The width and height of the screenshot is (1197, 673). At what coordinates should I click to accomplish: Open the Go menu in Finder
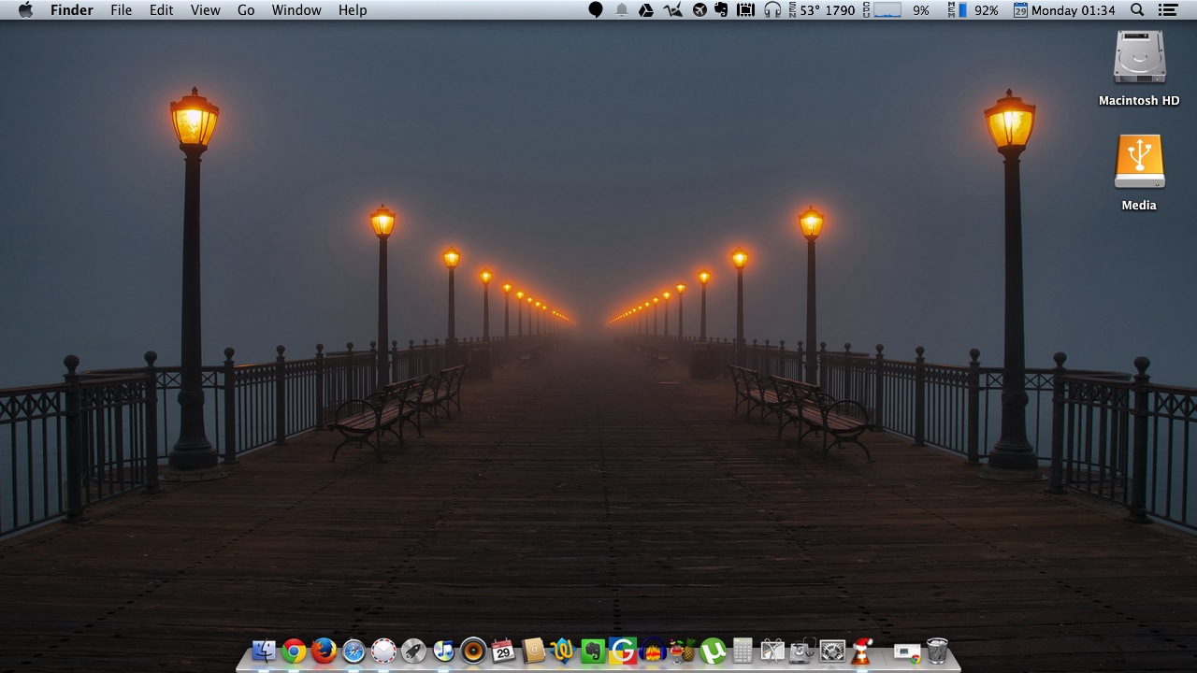(245, 10)
